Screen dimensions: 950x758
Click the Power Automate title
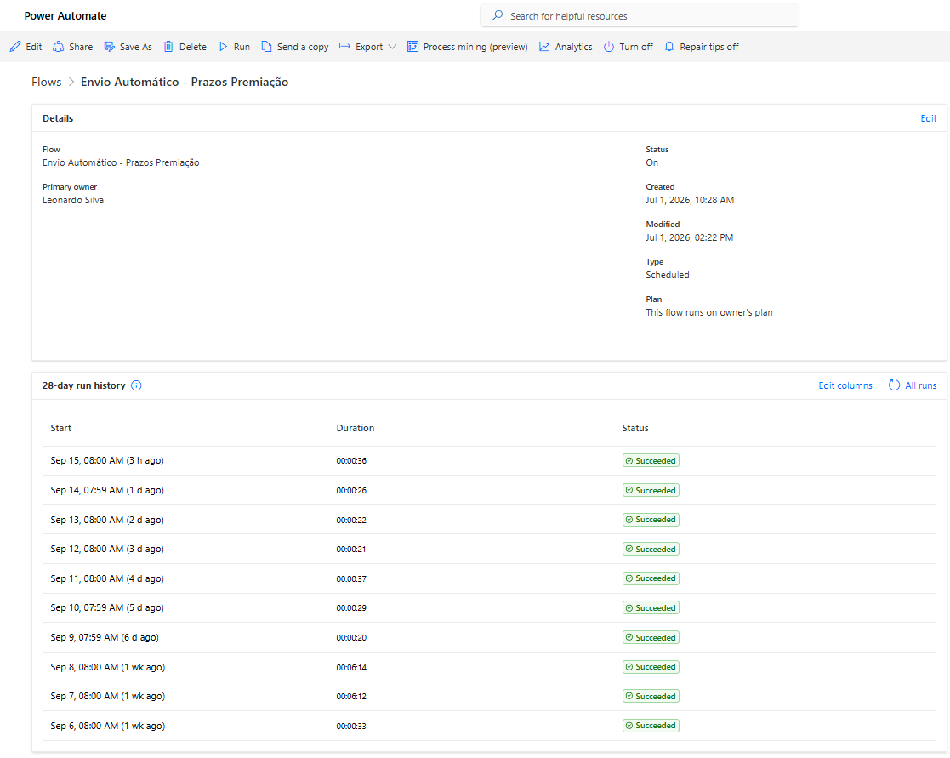[65, 16]
